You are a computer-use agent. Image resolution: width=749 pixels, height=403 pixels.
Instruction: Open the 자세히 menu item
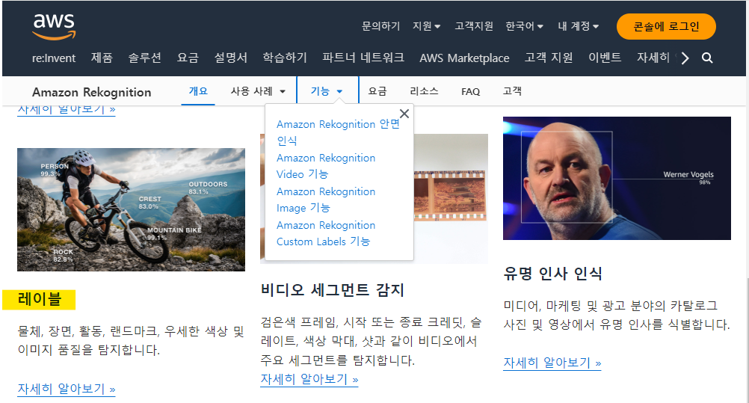coord(653,58)
